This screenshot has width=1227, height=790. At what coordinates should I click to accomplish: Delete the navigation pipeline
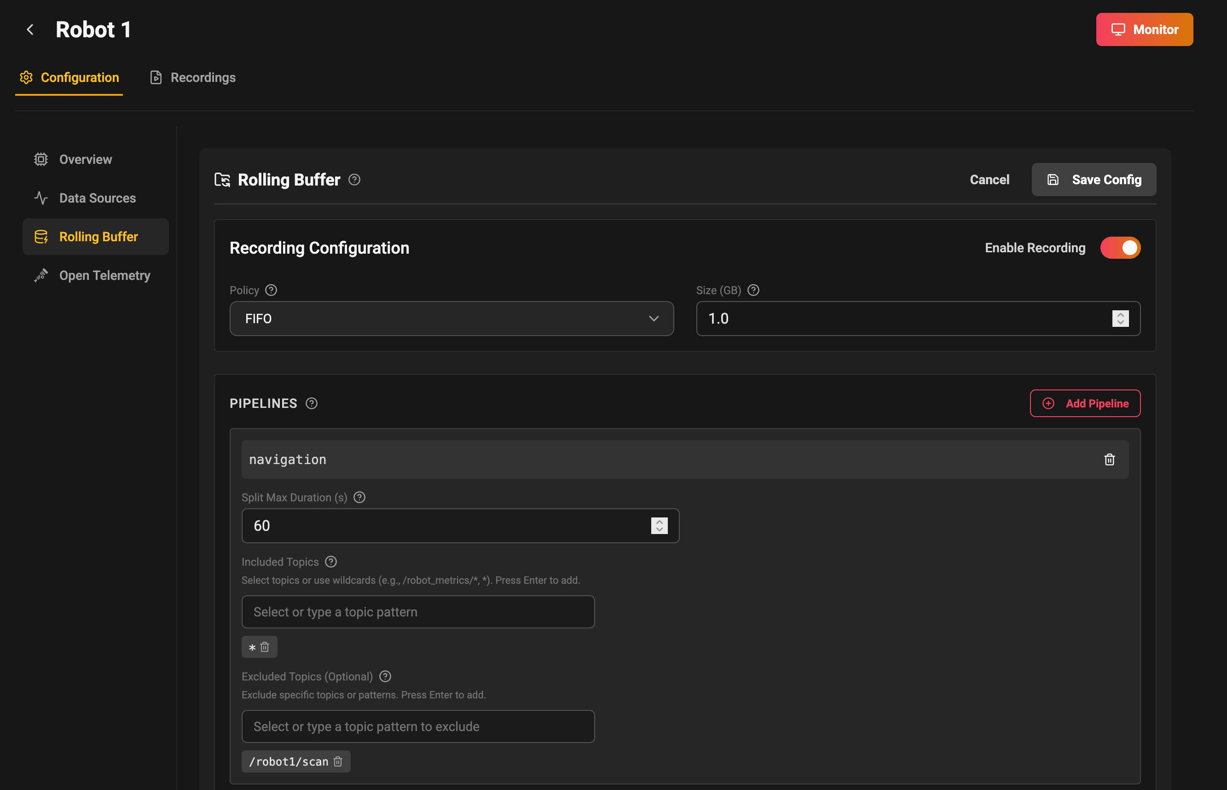pos(1109,459)
